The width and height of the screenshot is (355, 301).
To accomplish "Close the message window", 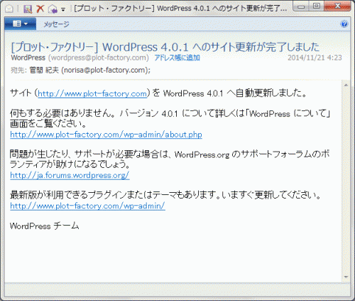I will [337, 6].
